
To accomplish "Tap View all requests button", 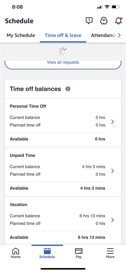I will (x=63, y=63).
